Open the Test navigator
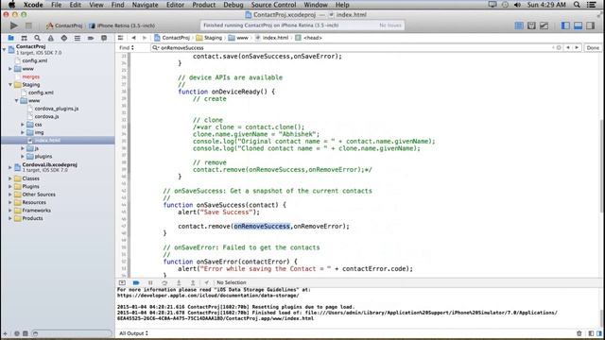 64,38
